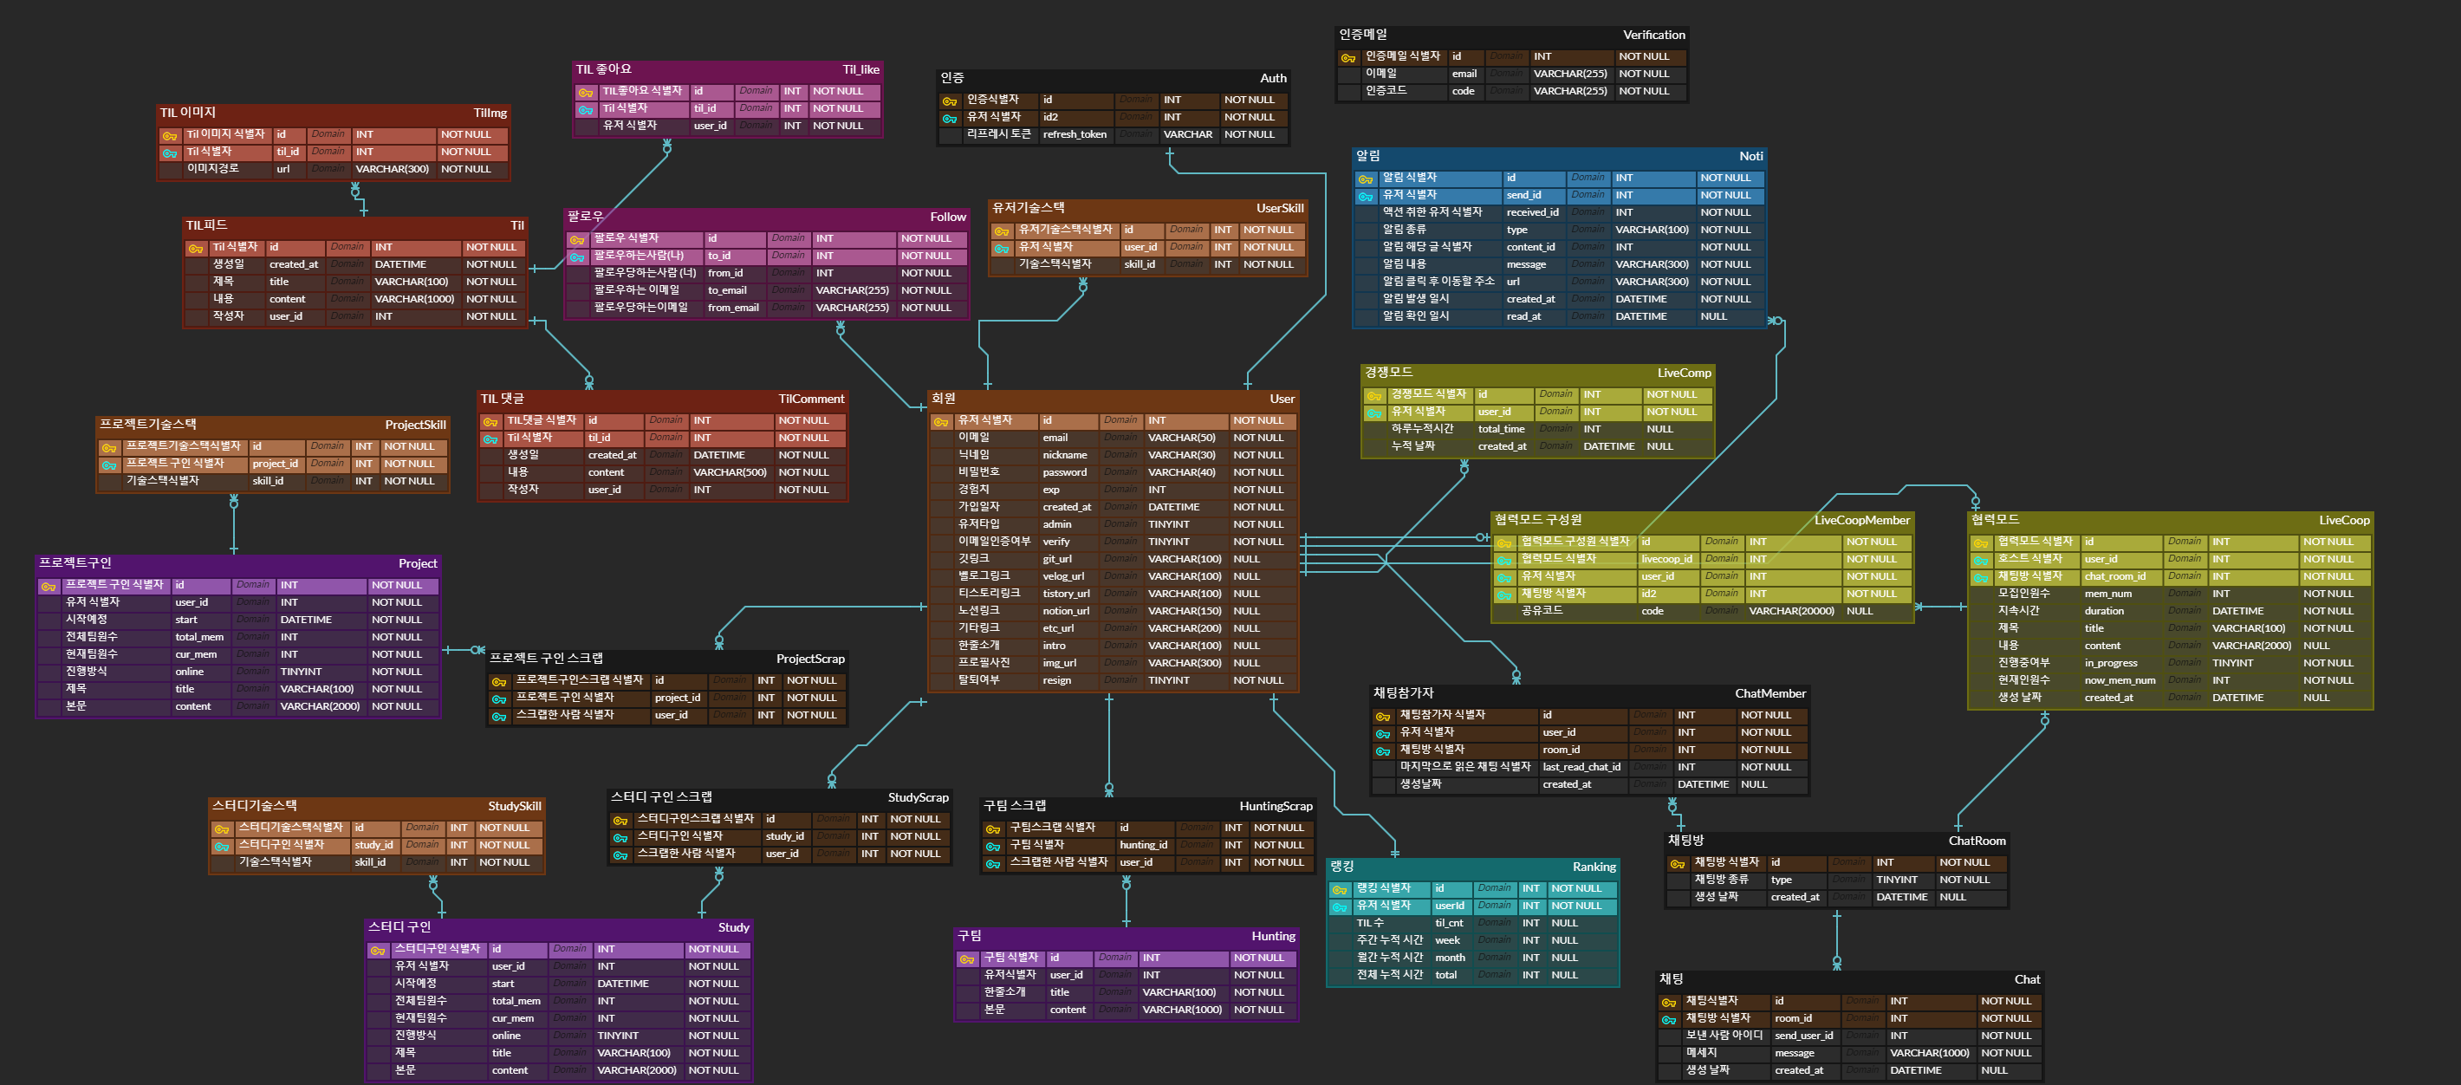Click foreign key icon of TilComment til_id row

(490, 439)
